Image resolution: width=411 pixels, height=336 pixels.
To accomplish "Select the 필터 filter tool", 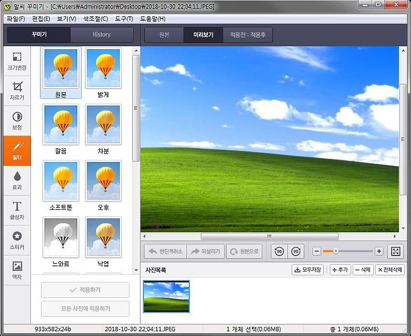I will click(17, 151).
